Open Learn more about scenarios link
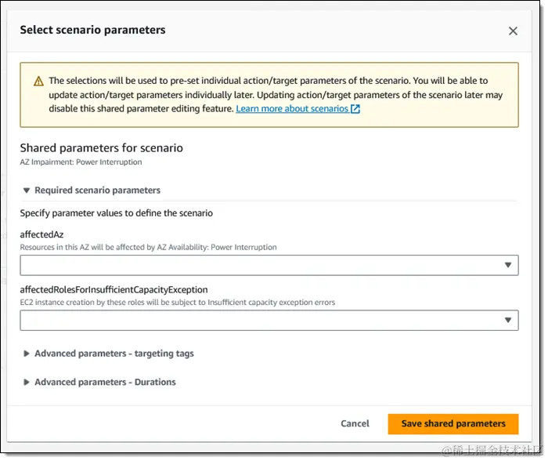 coord(292,109)
